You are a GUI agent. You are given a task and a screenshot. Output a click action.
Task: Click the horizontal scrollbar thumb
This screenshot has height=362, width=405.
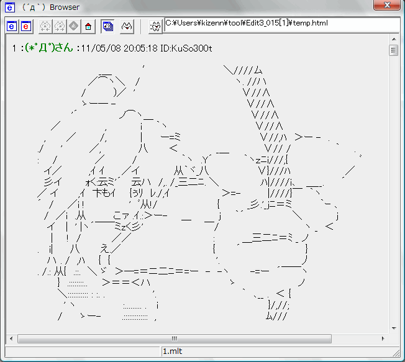coord(175,338)
